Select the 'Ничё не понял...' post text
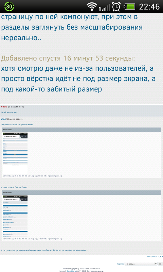The image size is (163, 272). (9, 112)
